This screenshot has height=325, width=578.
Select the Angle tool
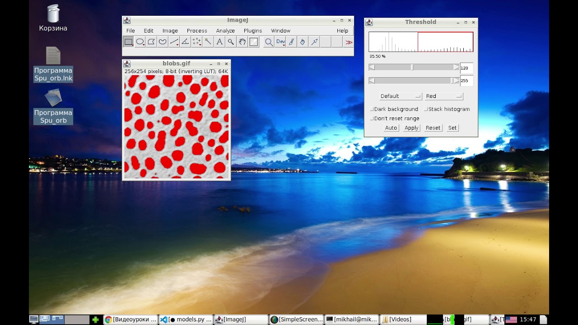click(x=185, y=42)
